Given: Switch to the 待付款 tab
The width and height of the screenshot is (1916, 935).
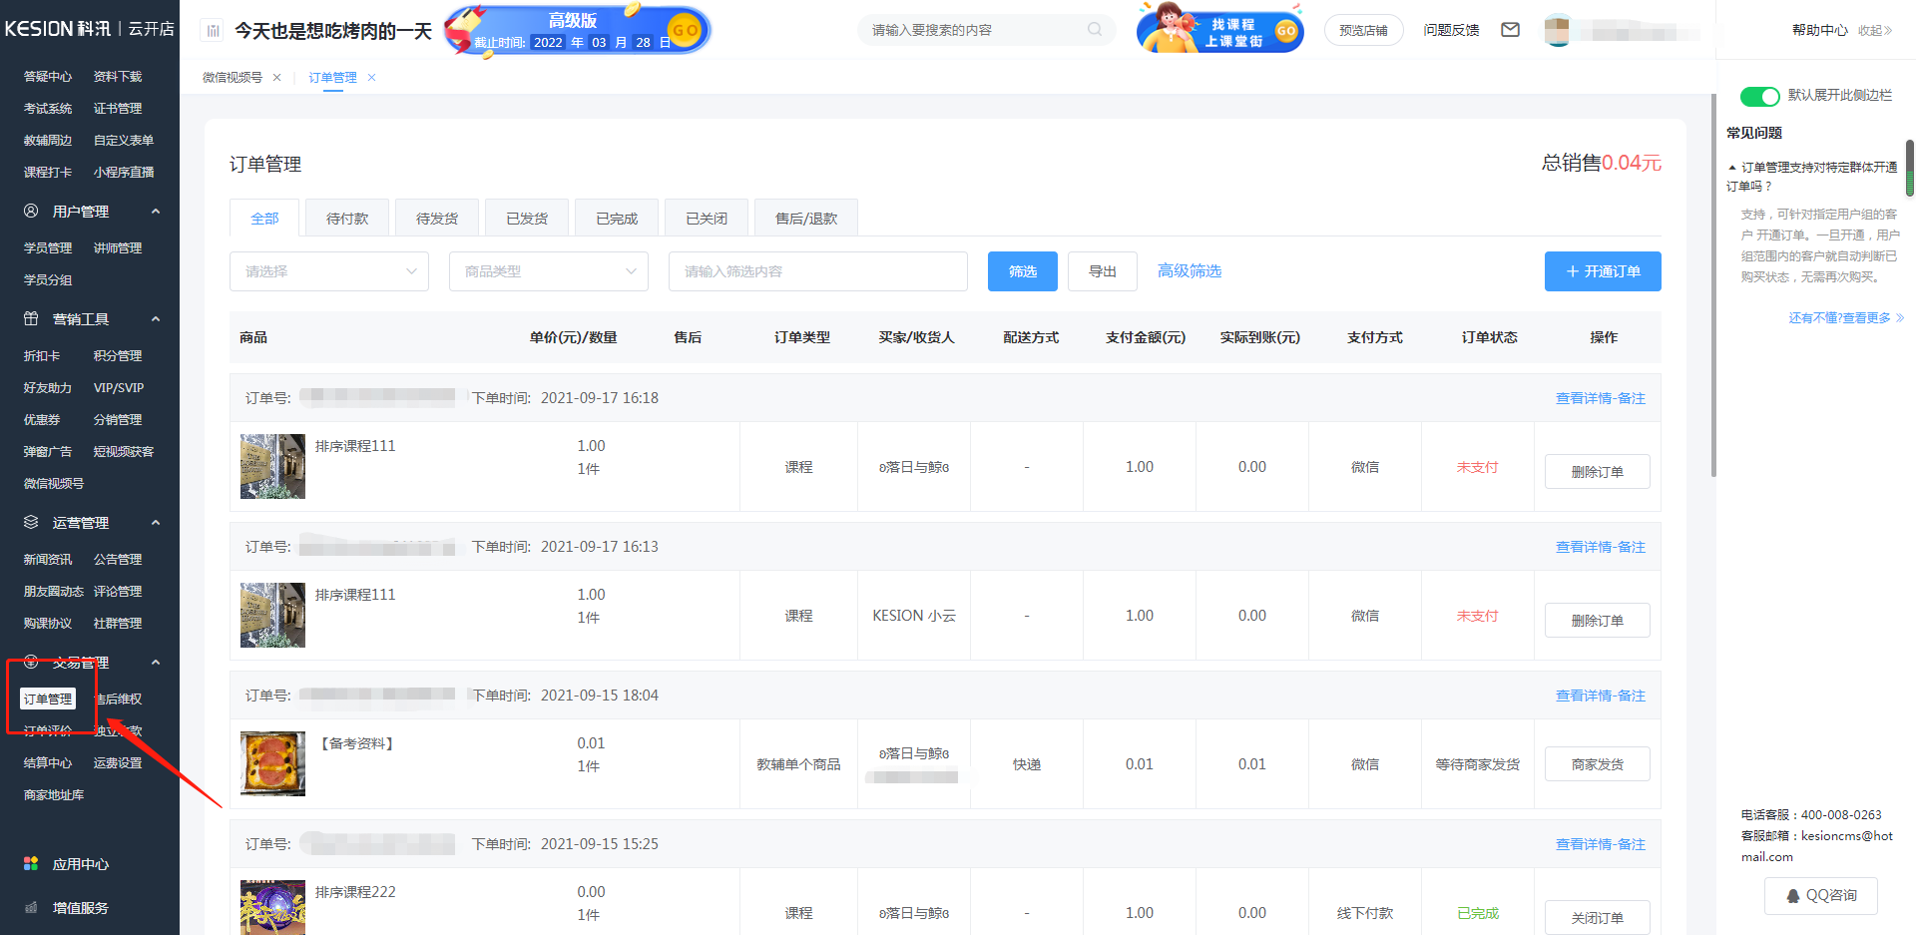Looking at the screenshot, I should (347, 219).
